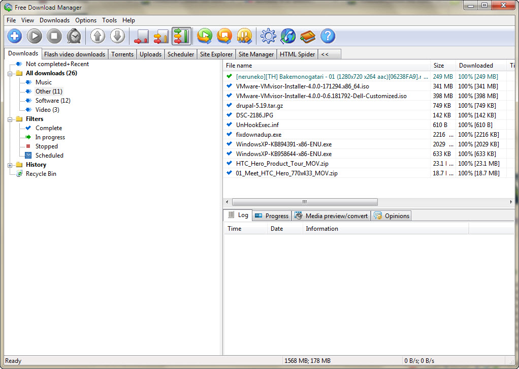The image size is (519, 369).
Task: Switch to light traffic mode
Action: [x=141, y=36]
